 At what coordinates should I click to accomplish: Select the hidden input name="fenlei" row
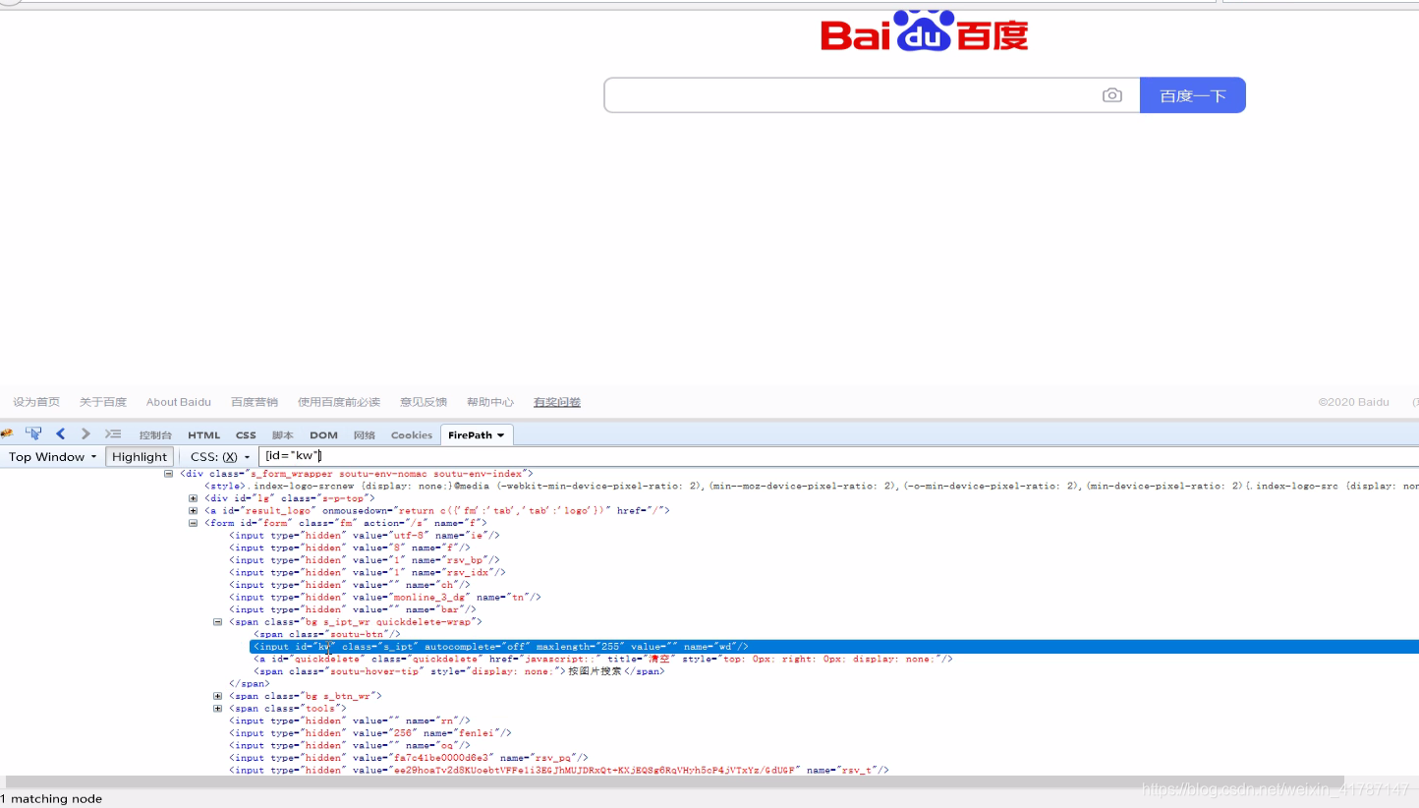[370, 733]
